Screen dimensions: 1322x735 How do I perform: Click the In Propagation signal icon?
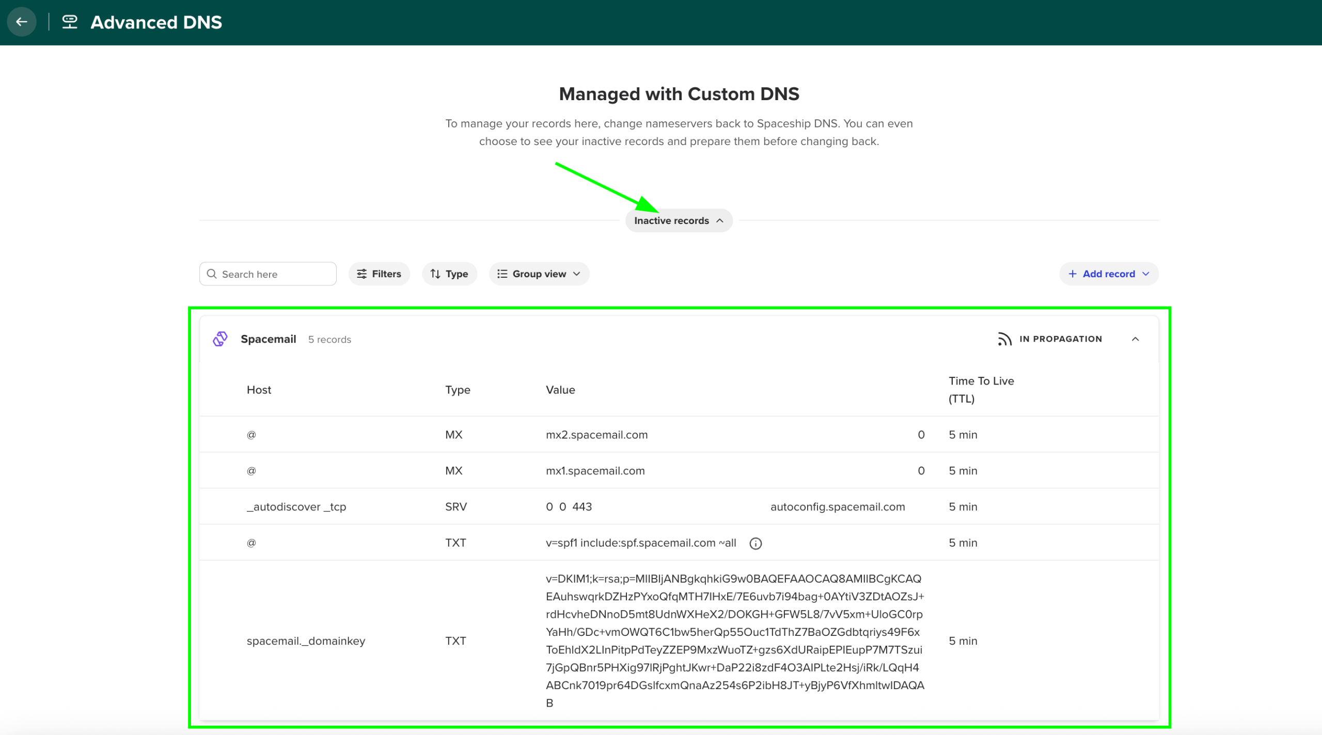point(1004,339)
